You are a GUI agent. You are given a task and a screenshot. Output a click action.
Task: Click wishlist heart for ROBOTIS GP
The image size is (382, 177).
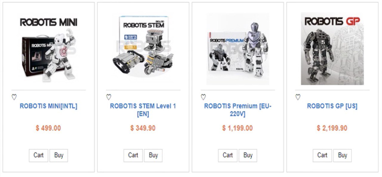click(x=298, y=97)
